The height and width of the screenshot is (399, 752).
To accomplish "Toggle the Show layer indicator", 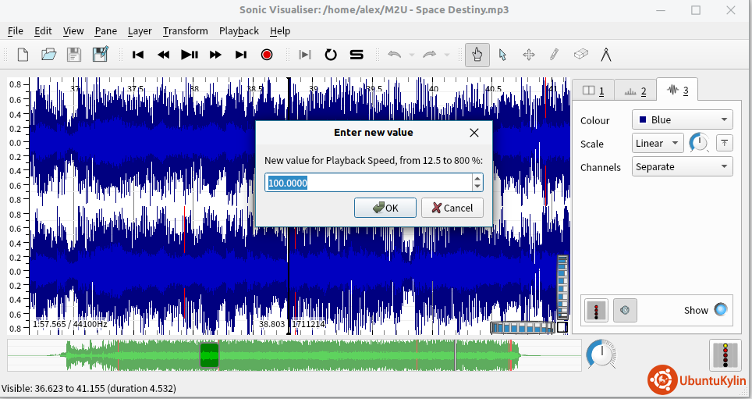I will [x=720, y=310].
